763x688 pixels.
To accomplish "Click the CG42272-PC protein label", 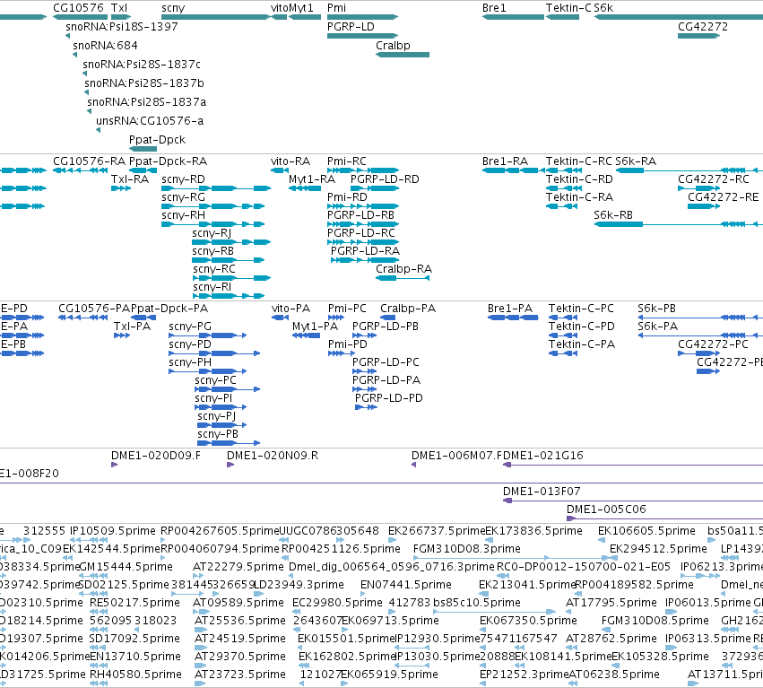I will [x=713, y=344].
